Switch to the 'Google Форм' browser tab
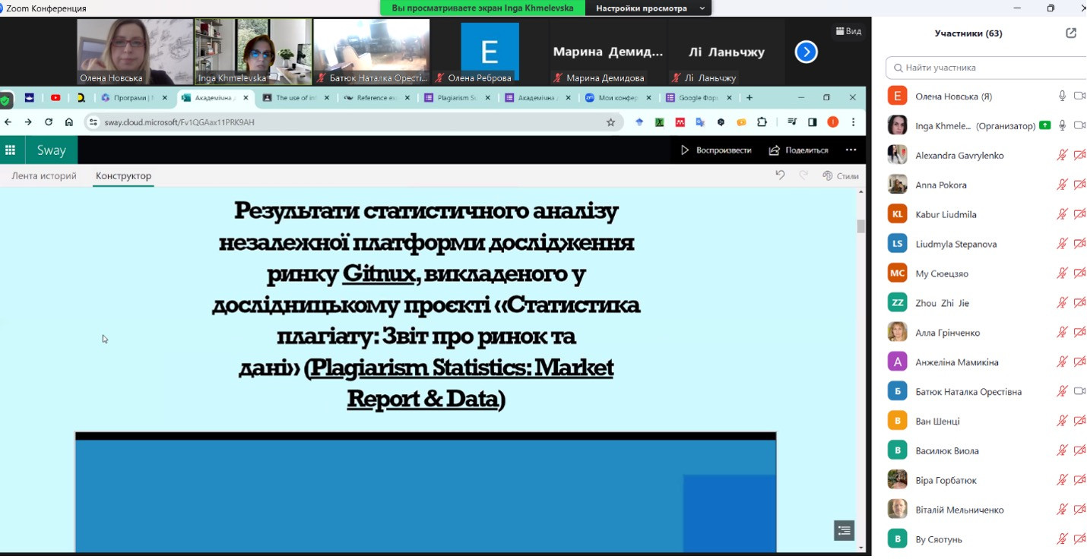Image resolution: width=1087 pixels, height=559 pixels. [x=699, y=98]
